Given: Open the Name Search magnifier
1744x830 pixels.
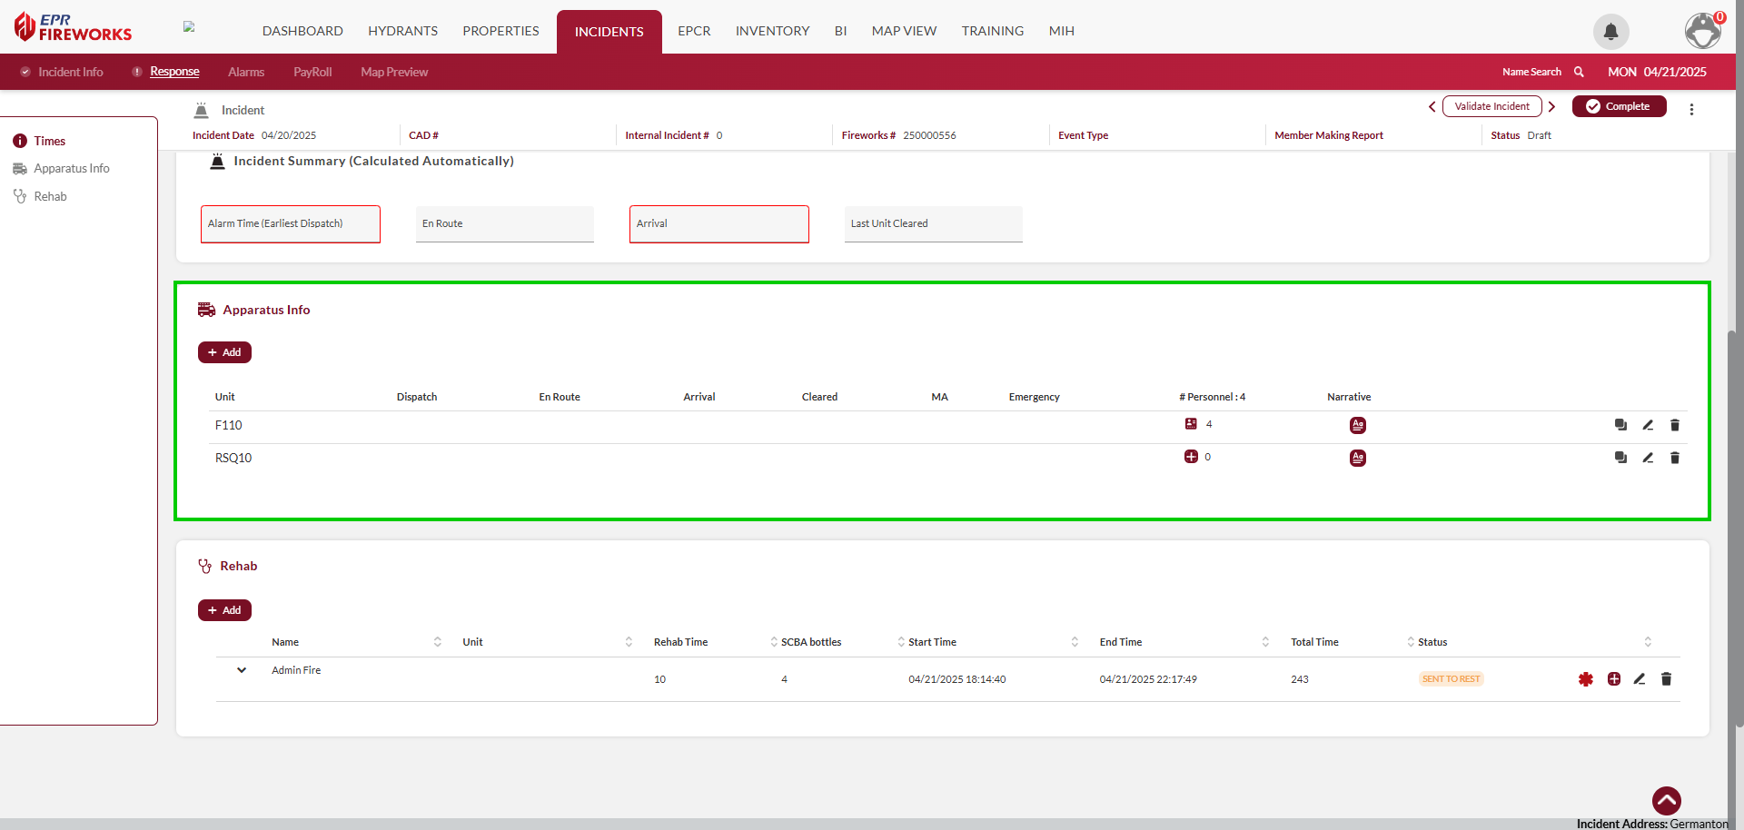Looking at the screenshot, I should coord(1579,72).
